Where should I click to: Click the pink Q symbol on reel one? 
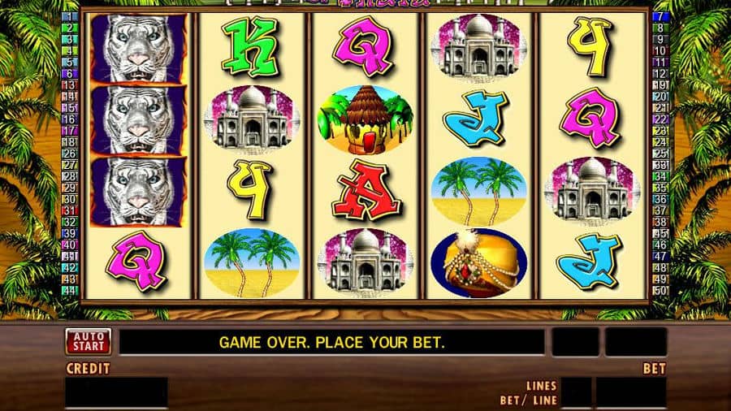(x=137, y=262)
